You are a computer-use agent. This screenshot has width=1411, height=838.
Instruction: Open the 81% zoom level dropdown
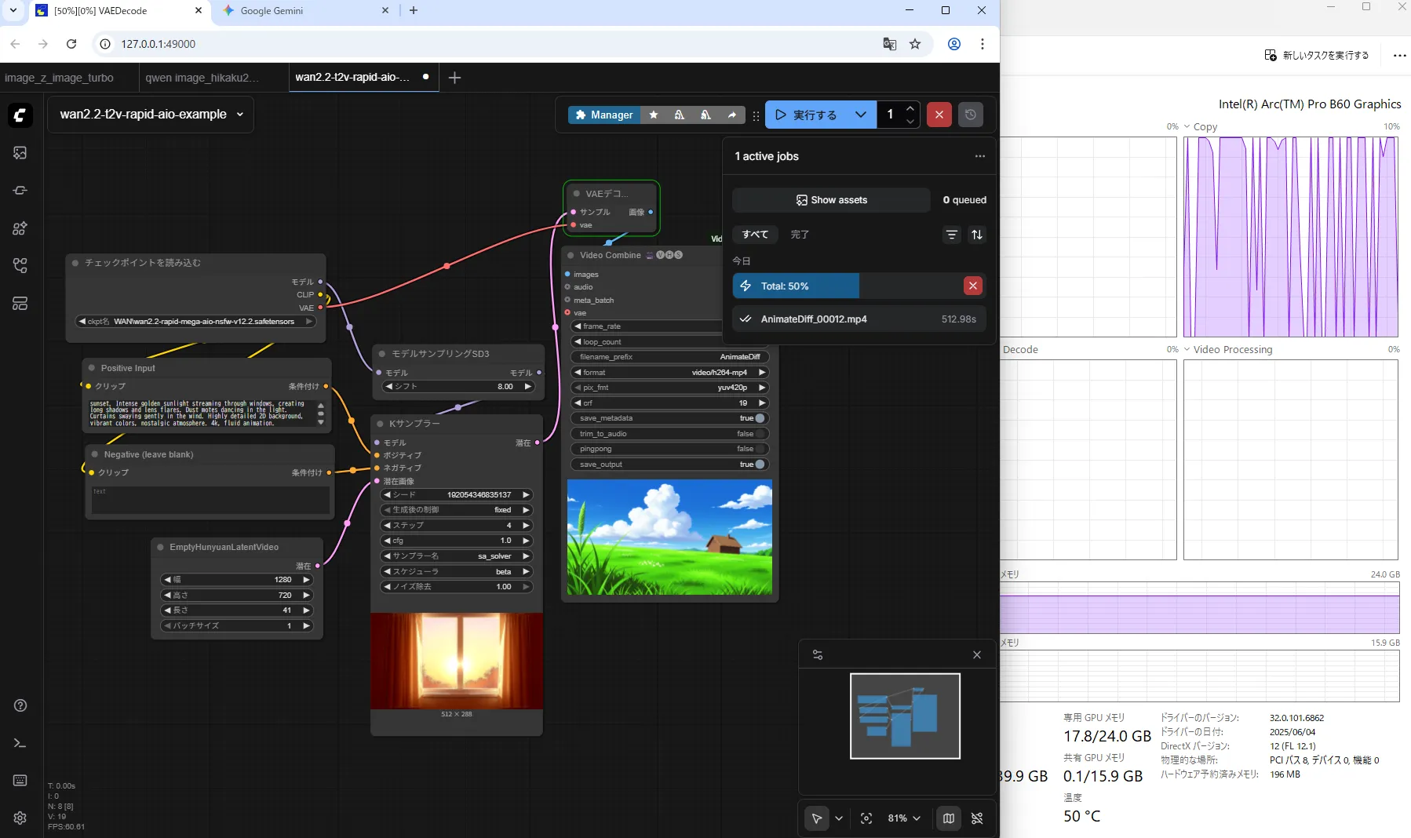[904, 818]
